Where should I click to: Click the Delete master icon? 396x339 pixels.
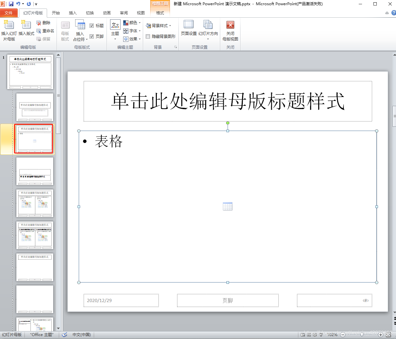44,23
